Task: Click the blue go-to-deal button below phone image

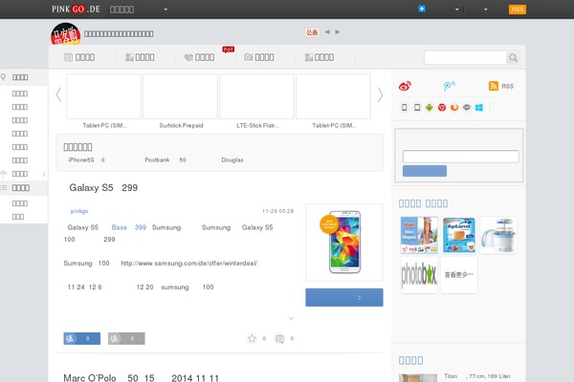Action: click(344, 298)
